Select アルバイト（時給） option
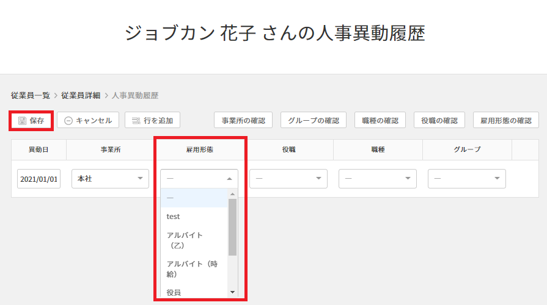 tap(194, 269)
